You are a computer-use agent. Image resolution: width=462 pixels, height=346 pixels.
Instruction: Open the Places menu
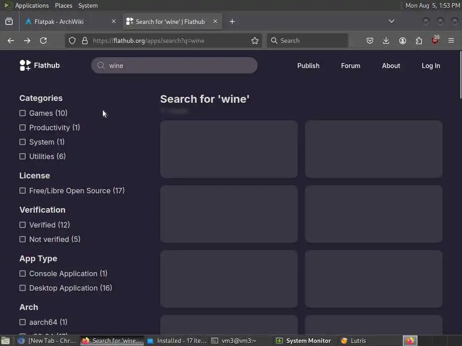[x=64, y=5]
